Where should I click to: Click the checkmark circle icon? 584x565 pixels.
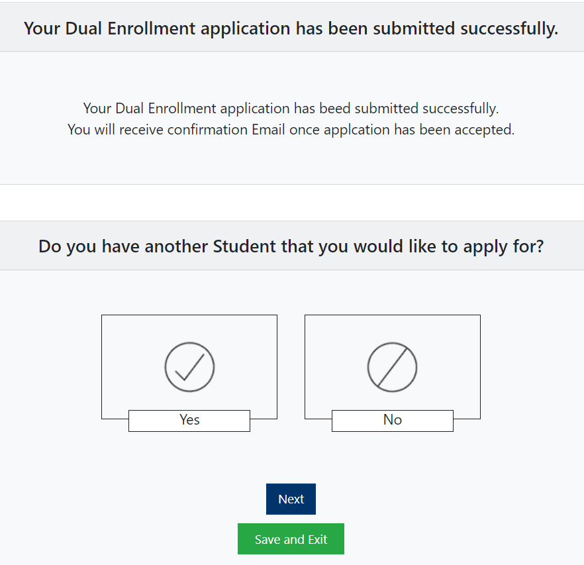click(x=189, y=366)
